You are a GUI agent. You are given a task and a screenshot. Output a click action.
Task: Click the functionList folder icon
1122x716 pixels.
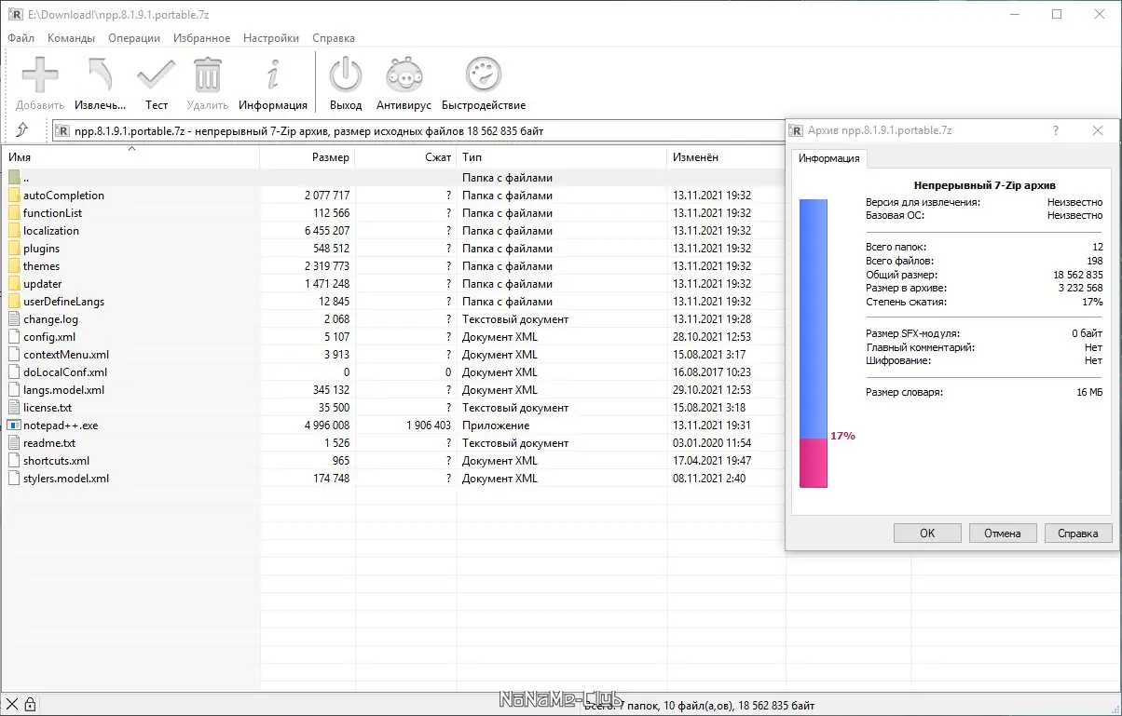[14, 213]
